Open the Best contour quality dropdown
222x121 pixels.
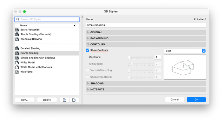(185, 51)
